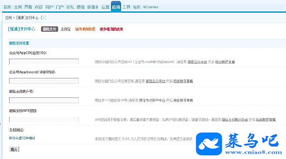Open 微信公众平台 link in AppID row
The image size is (286, 159).
[197, 62]
